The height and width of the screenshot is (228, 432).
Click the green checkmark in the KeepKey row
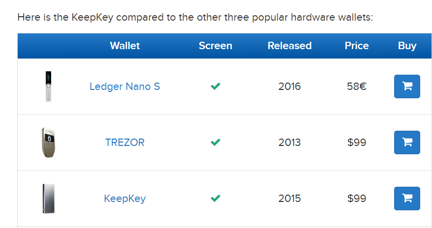click(216, 199)
